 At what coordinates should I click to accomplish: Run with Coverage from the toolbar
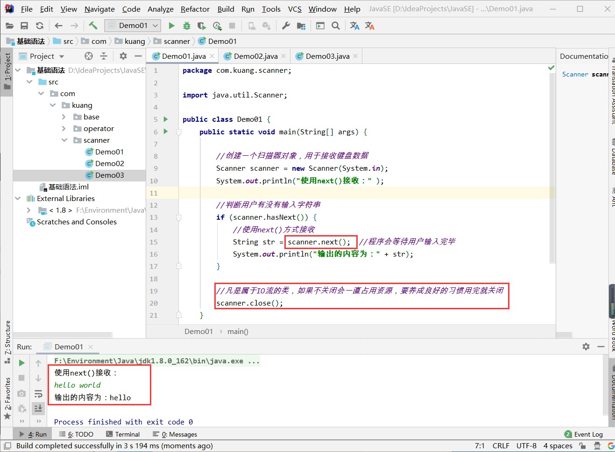[201, 26]
